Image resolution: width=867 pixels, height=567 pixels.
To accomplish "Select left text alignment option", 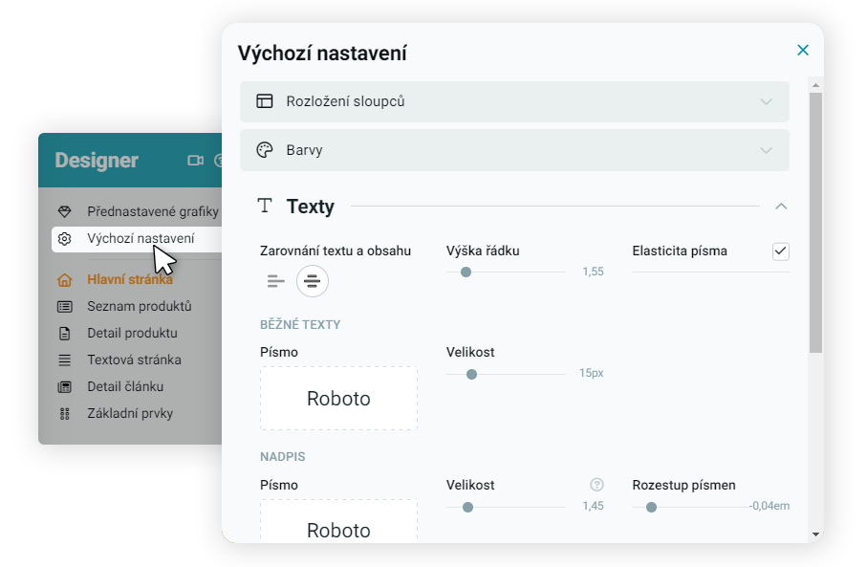I will pos(275,281).
